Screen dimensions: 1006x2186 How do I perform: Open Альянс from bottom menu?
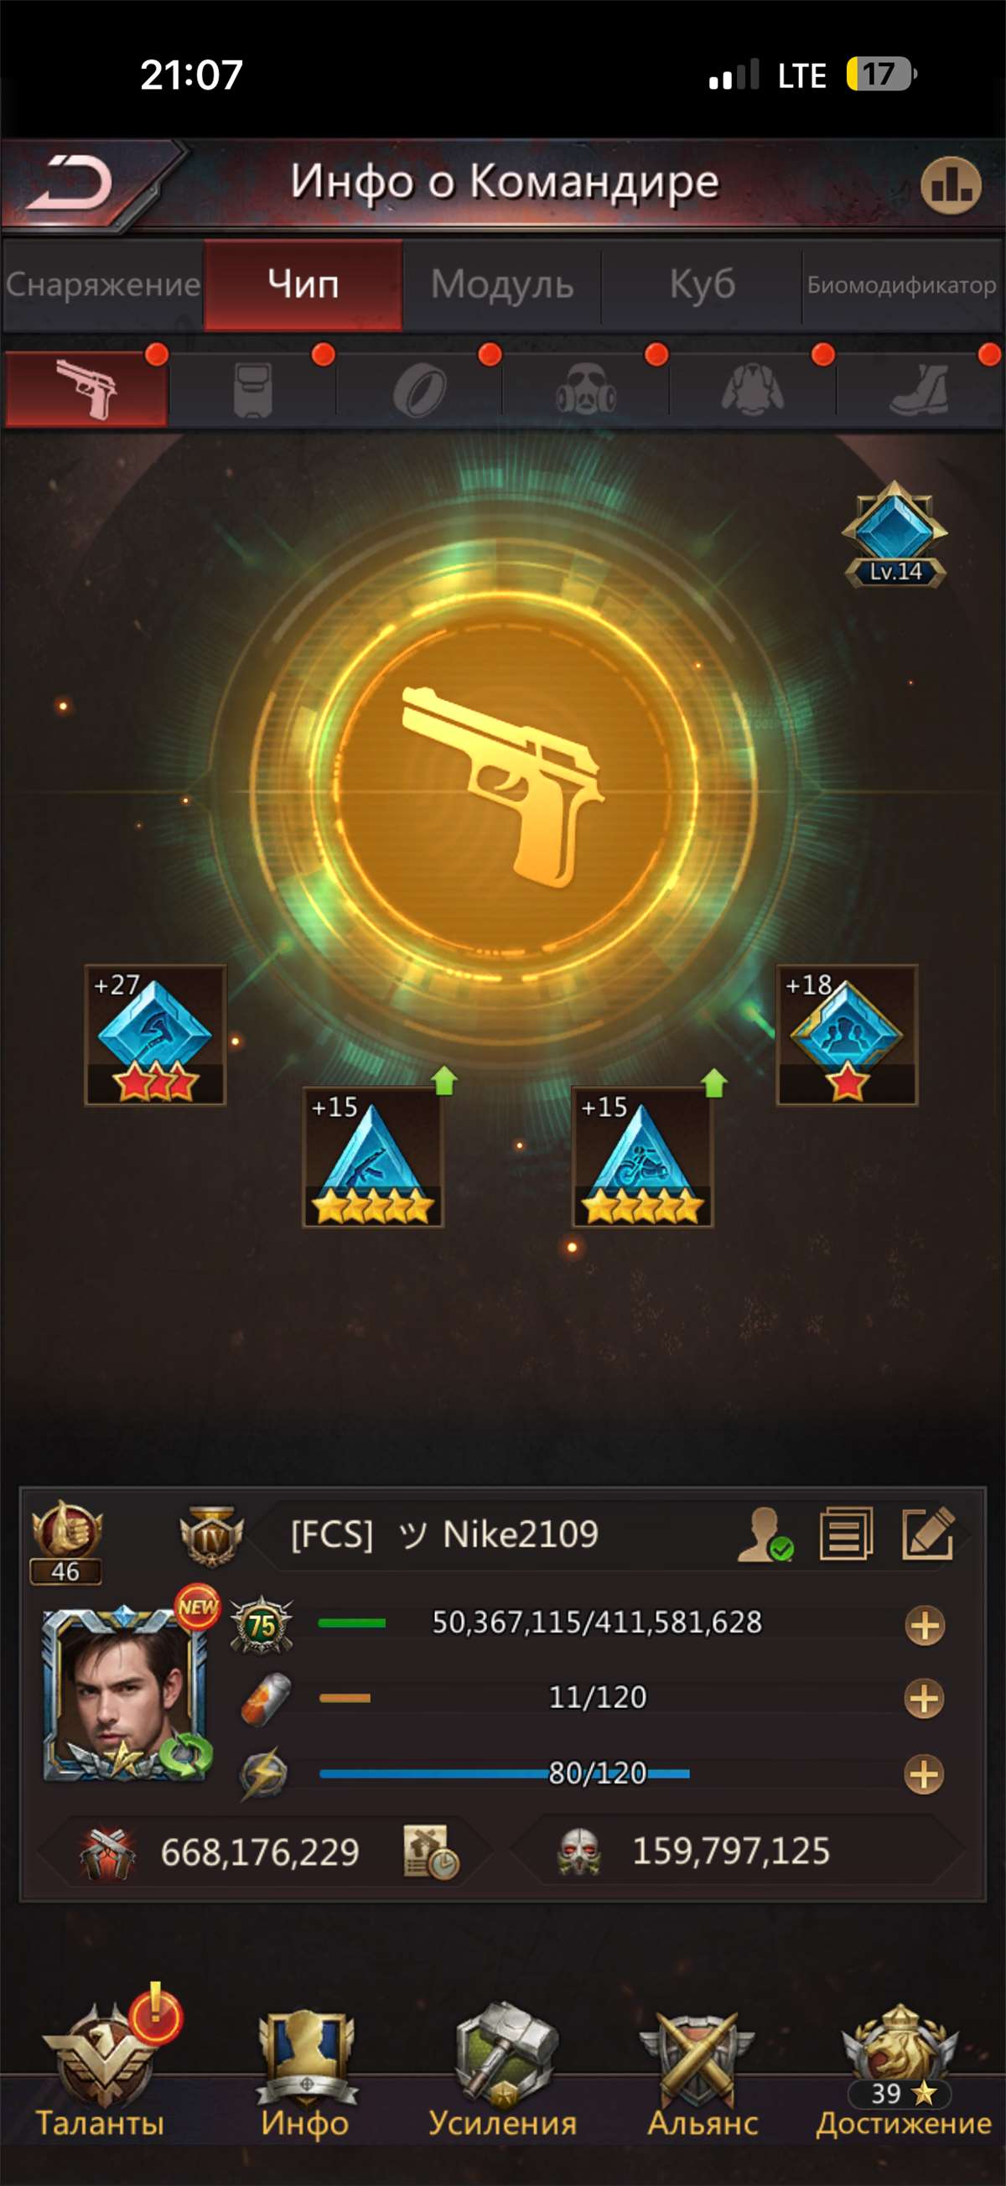pos(703,2072)
